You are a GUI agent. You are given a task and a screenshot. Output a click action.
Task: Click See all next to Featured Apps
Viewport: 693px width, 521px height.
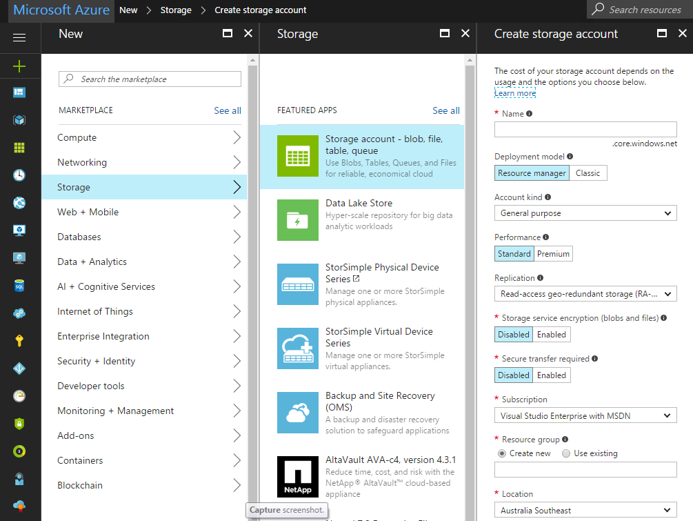pos(446,110)
